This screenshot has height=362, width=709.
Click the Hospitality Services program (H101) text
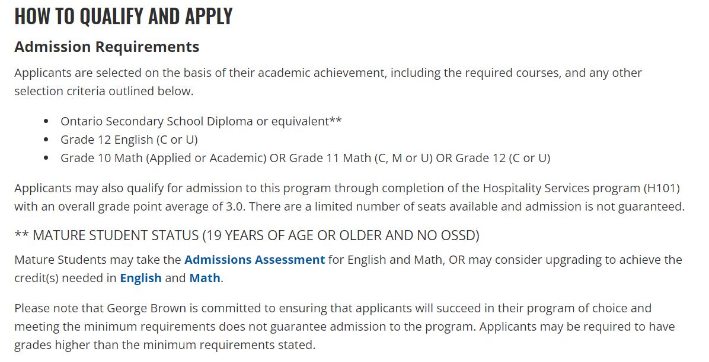point(582,188)
